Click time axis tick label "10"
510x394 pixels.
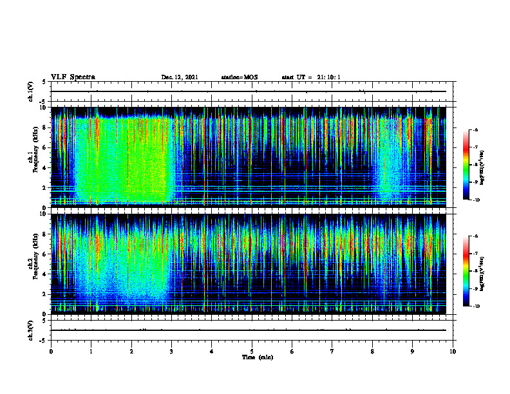pyautogui.click(x=453, y=352)
